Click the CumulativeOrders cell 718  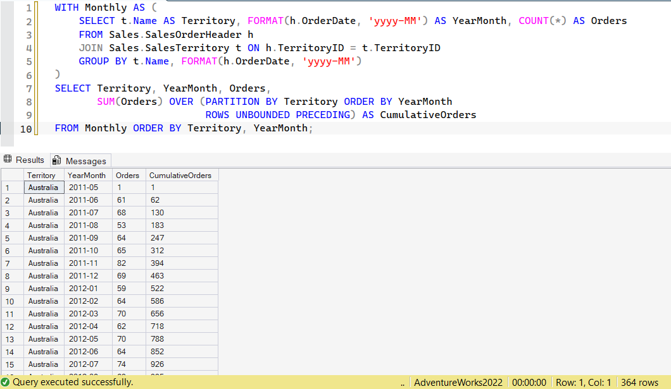click(x=182, y=326)
